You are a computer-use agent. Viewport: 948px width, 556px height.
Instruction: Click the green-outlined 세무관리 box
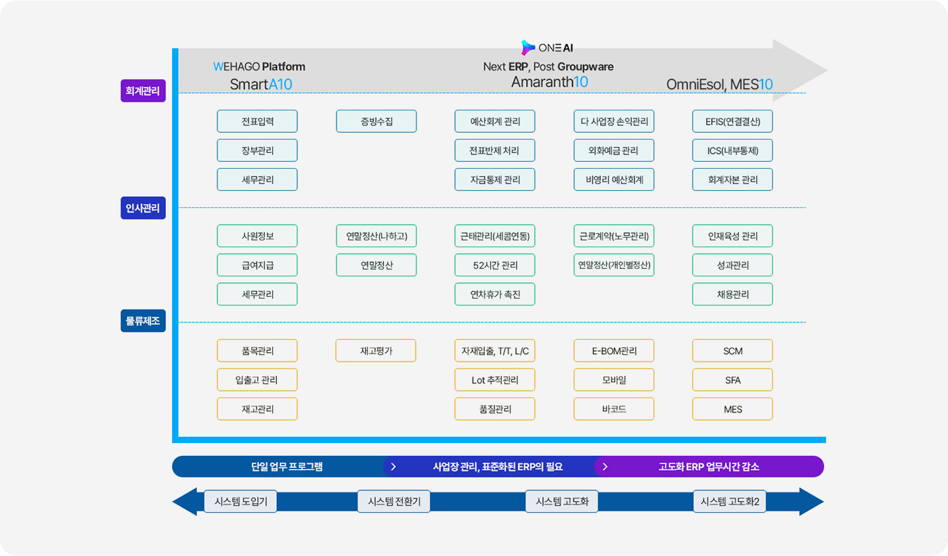[257, 294]
